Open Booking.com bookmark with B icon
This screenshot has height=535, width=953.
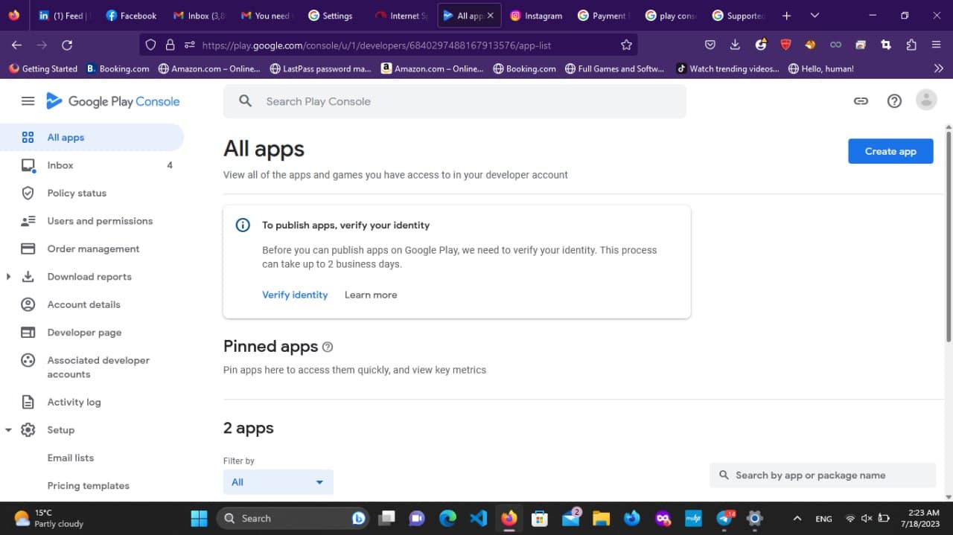(x=118, y=68)
